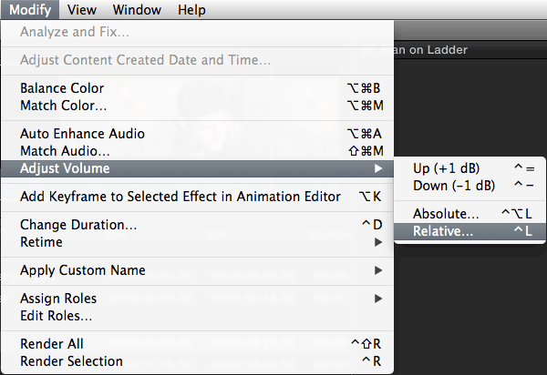
Task: Select Match Audio… option
Action: click(65, 150)
